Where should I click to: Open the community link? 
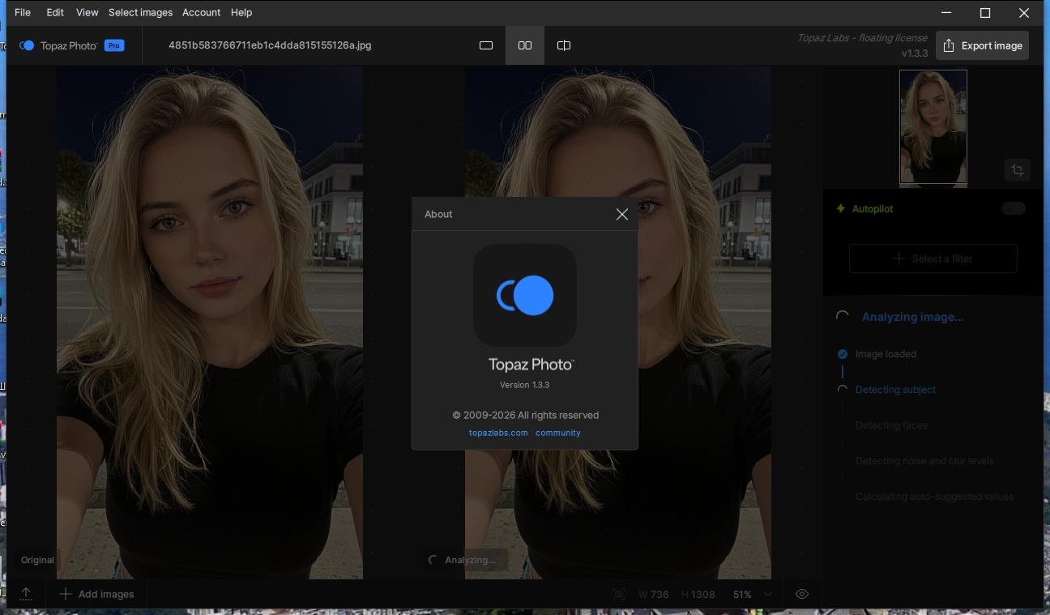(x=557, y=433)
